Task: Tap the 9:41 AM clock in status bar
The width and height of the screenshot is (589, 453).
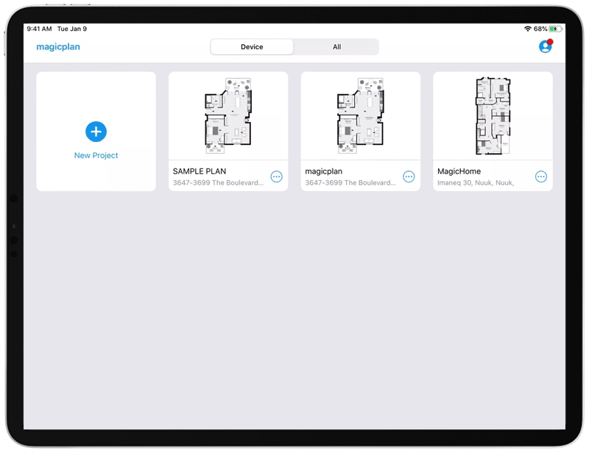Action: (40, 29)
